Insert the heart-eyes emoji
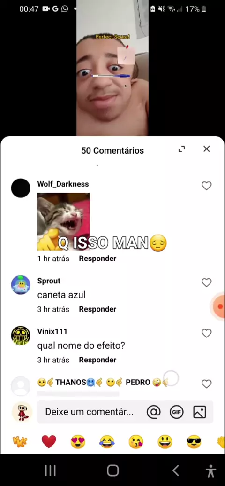225x486 pixels. coord(78,442)
